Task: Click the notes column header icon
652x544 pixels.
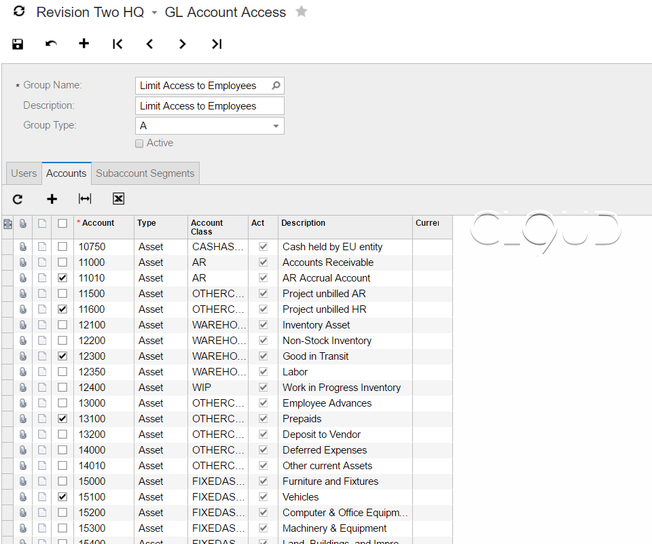Action: tap(42, 224)
